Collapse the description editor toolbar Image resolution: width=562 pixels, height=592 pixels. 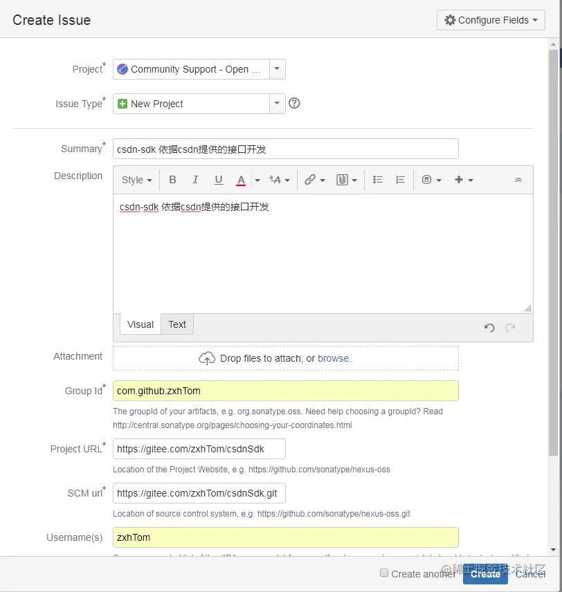point(518,180)
